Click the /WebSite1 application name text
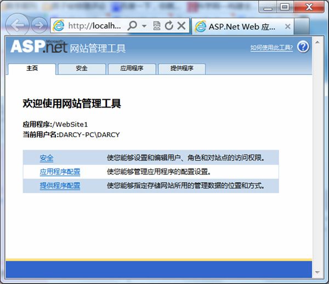The height and width of the screenshot is (284, 329). click(70, 124)
